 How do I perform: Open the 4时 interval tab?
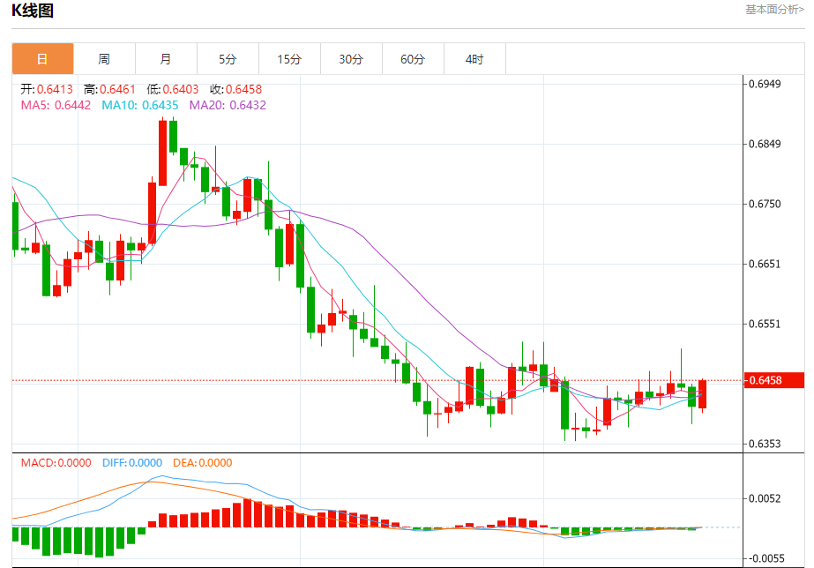[x=475, y=59]
